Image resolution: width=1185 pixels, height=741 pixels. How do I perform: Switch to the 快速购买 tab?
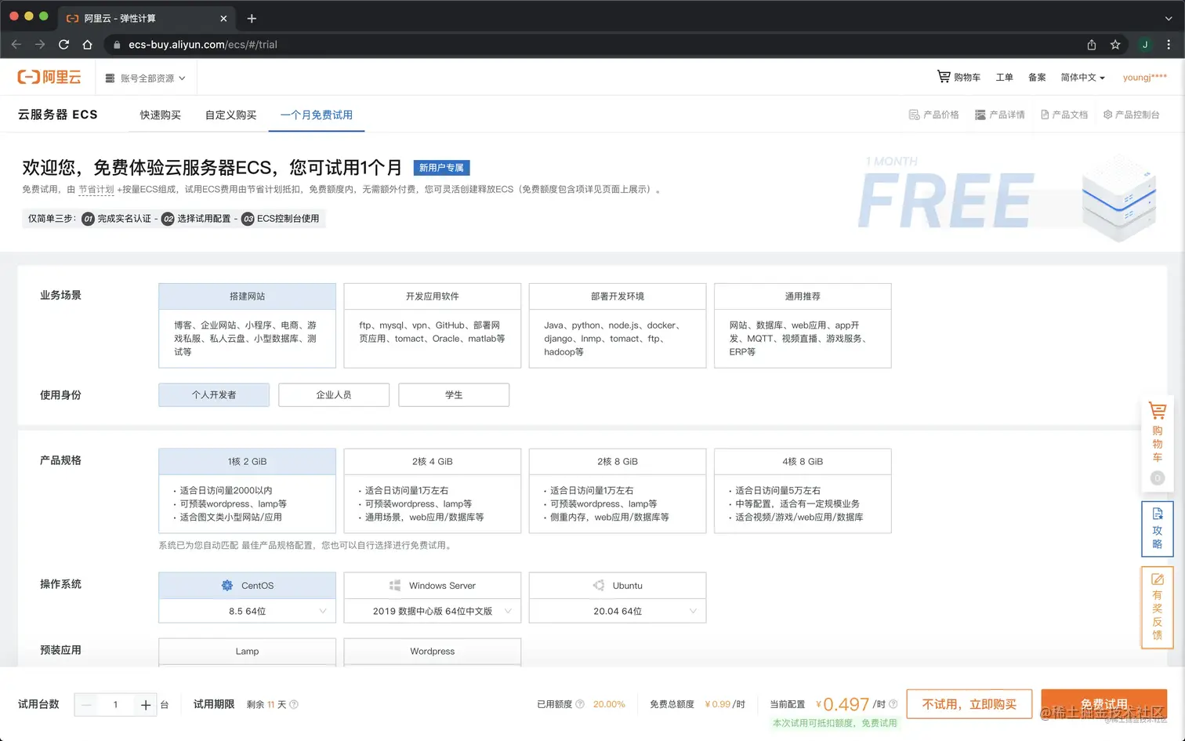[x=160, y=114]
